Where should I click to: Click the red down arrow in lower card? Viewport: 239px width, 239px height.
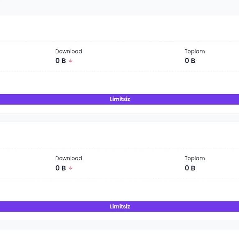71,168
